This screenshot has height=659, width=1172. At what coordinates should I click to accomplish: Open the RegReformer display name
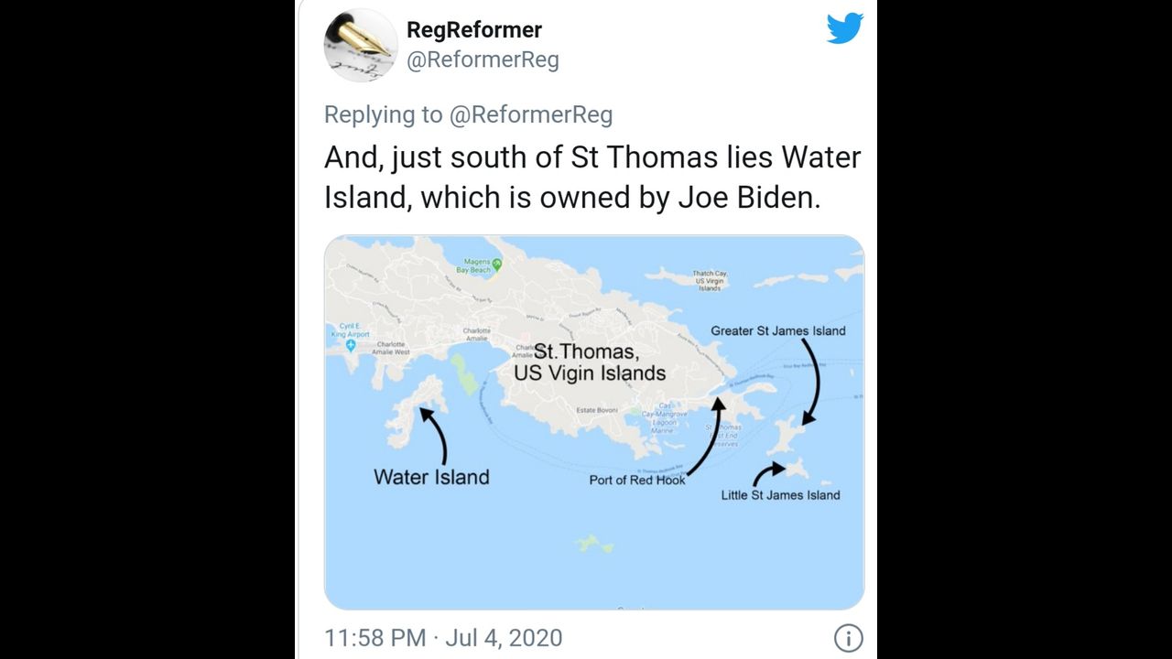click(x=474, y=29)
